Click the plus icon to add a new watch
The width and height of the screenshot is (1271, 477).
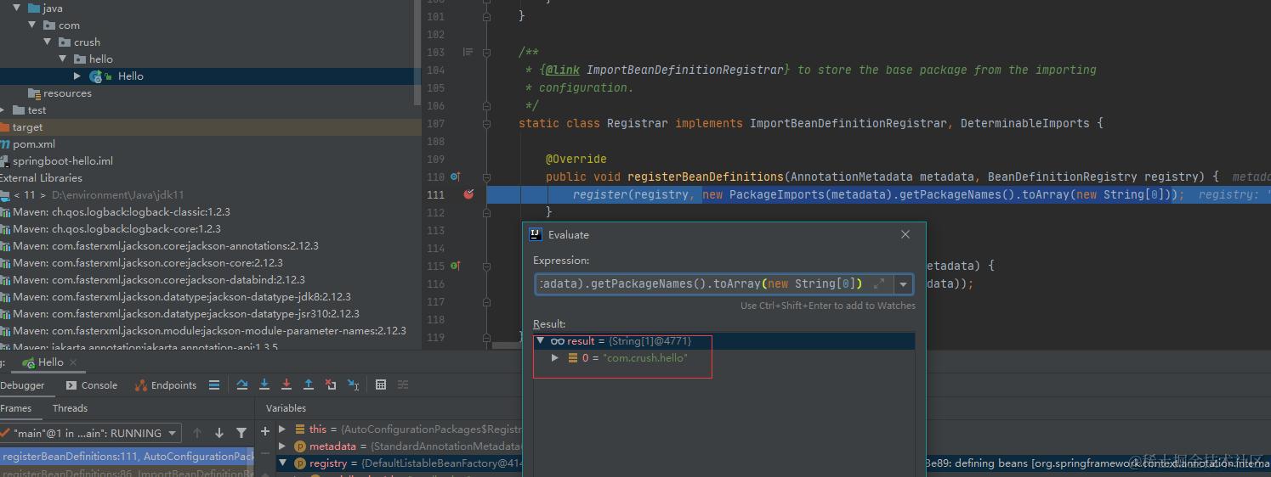(x=265, y=431)
